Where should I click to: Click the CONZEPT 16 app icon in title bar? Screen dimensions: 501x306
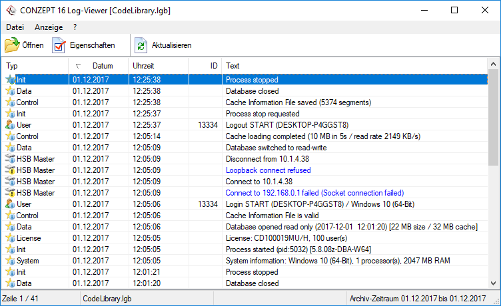click(x=11, y=10)
